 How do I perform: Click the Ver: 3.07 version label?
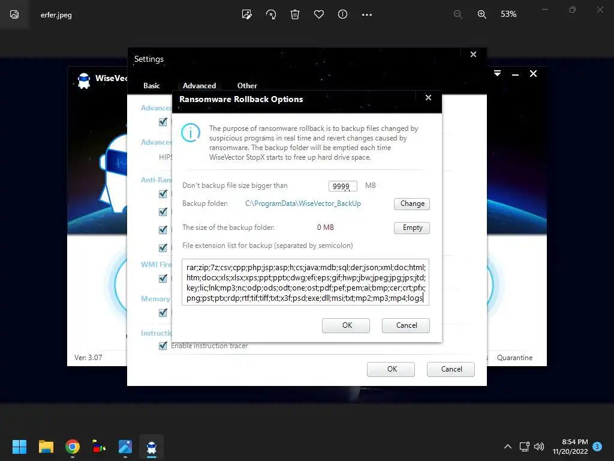[88, 358]
